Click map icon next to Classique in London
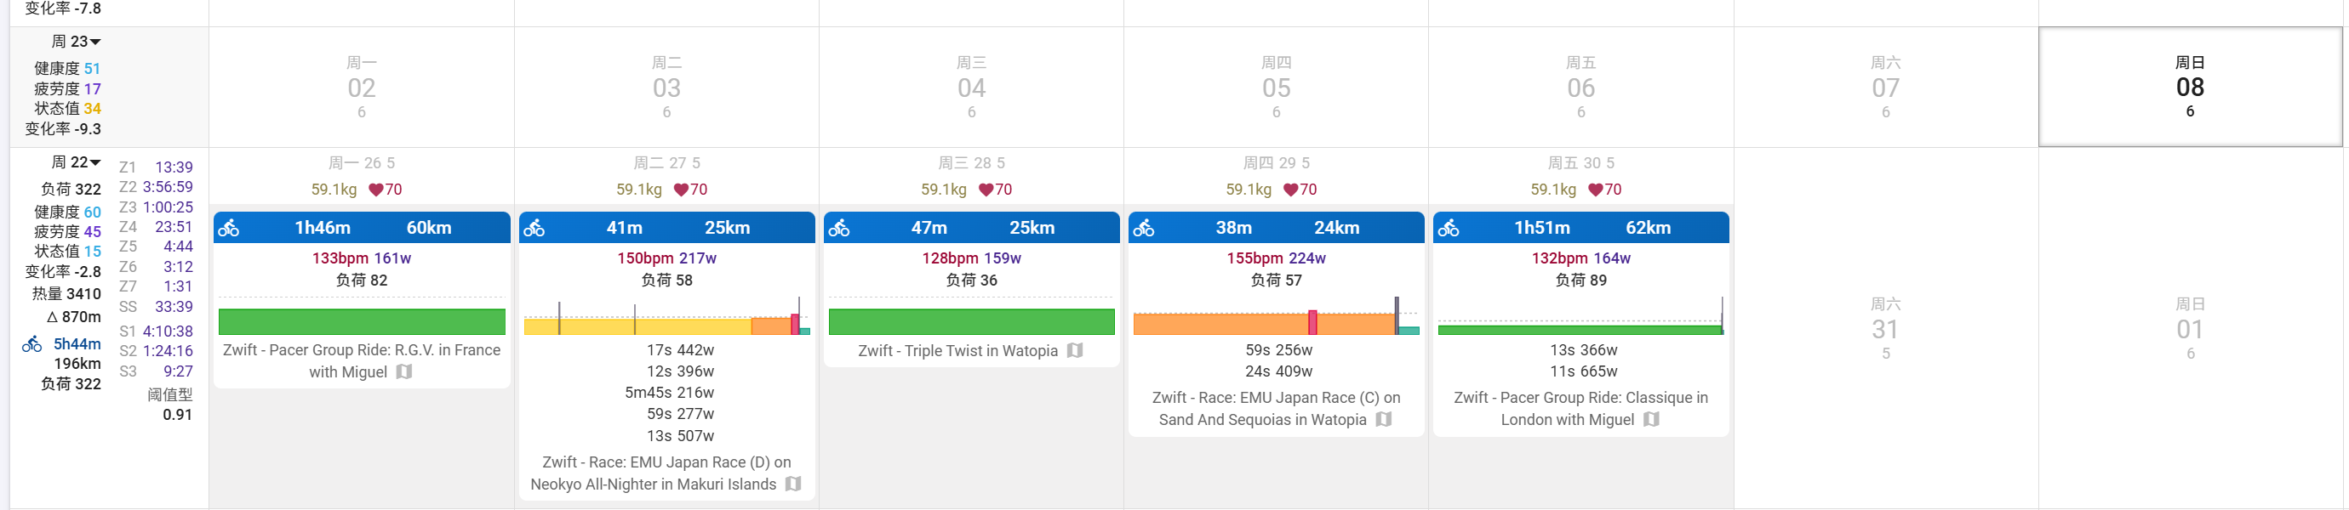The width and height of the screenshot is (2349, 510). 1651,420
